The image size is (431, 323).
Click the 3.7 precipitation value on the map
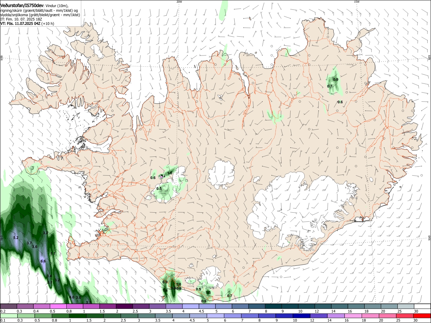(x=29, y=243)
